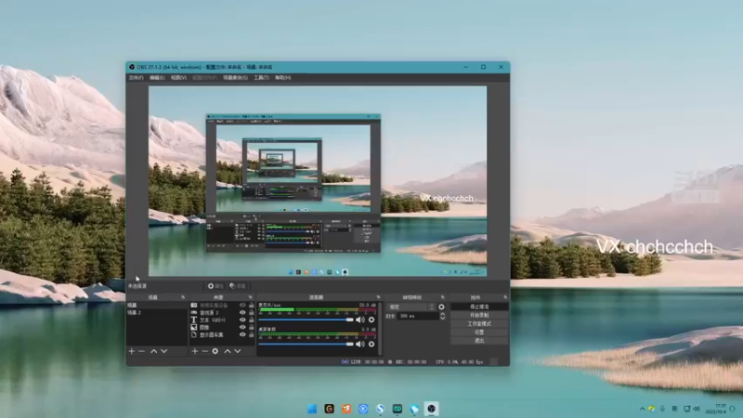Lock the 图像 source
This screenshot has height=418, width=743.
pyautogui.click(x=252, y=328)
